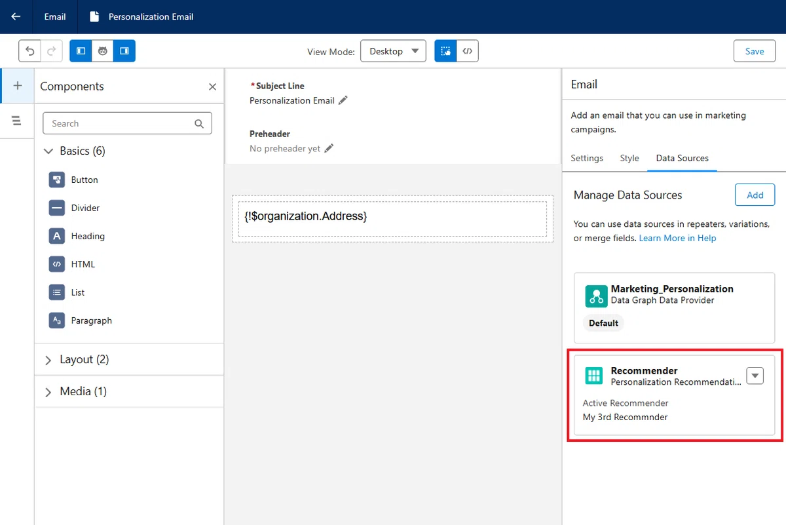Switch to the code view mode

coord(467,50)
